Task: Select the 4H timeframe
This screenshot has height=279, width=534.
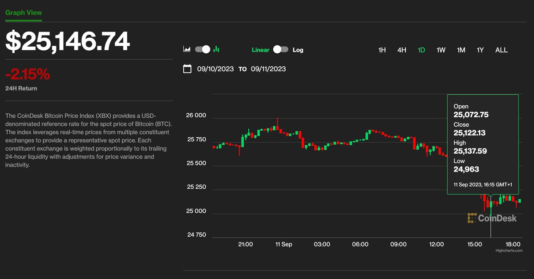Action: [x=401, y=50]
